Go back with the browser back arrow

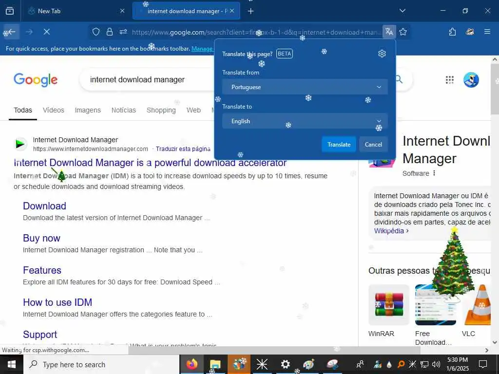tap(12, 32)
